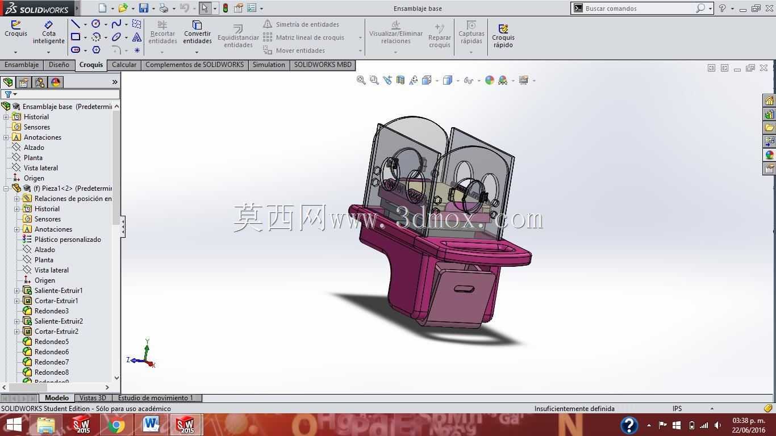Select the Straight Slot sketch tool
The height and width of the screenshot is (436, 776).
coord(75,50)
